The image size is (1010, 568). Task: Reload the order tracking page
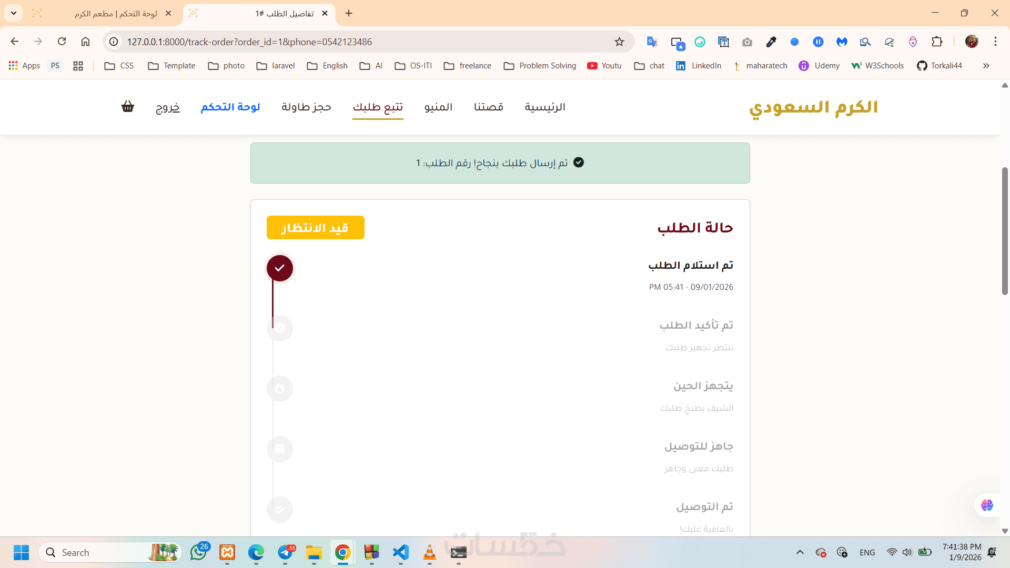[62, 42]
